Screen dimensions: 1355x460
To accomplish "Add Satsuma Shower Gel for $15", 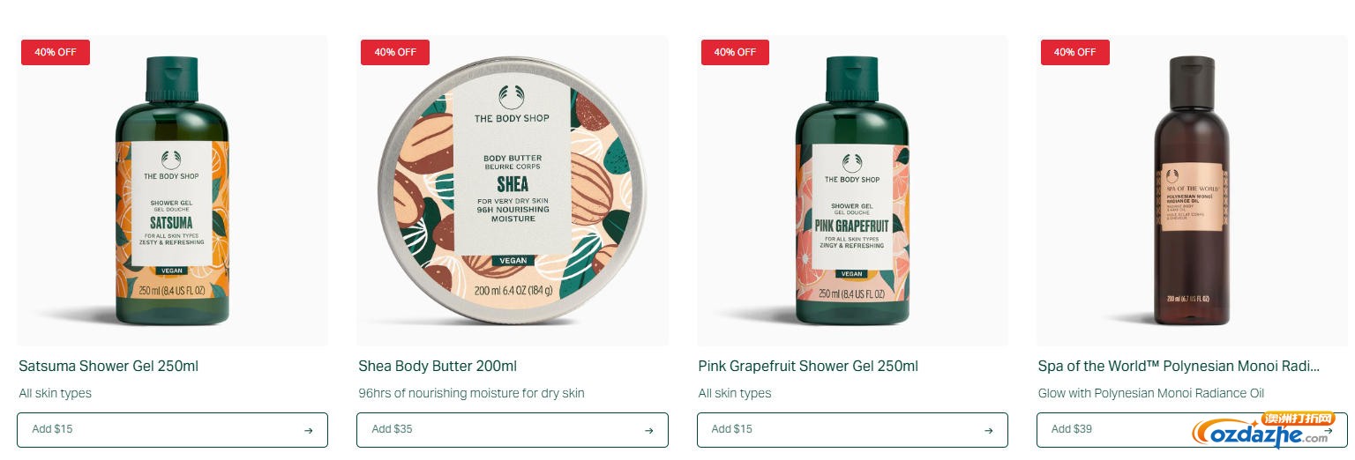I will [172, 430].
